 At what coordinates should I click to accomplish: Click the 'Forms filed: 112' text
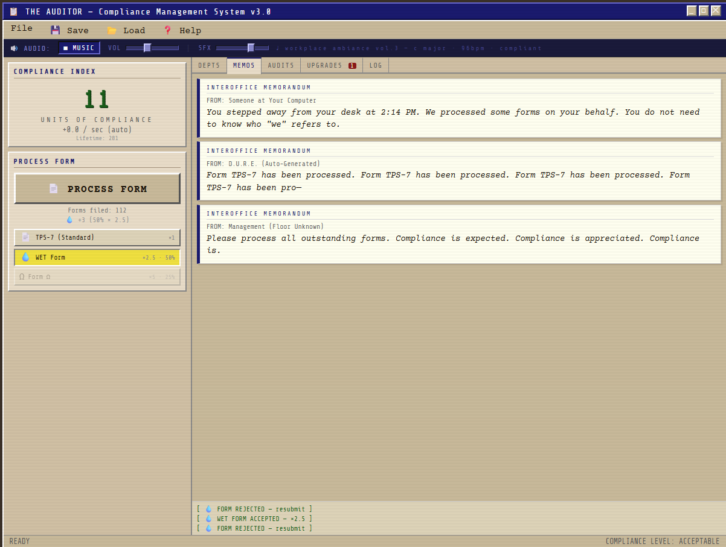[x=97, y=211]
